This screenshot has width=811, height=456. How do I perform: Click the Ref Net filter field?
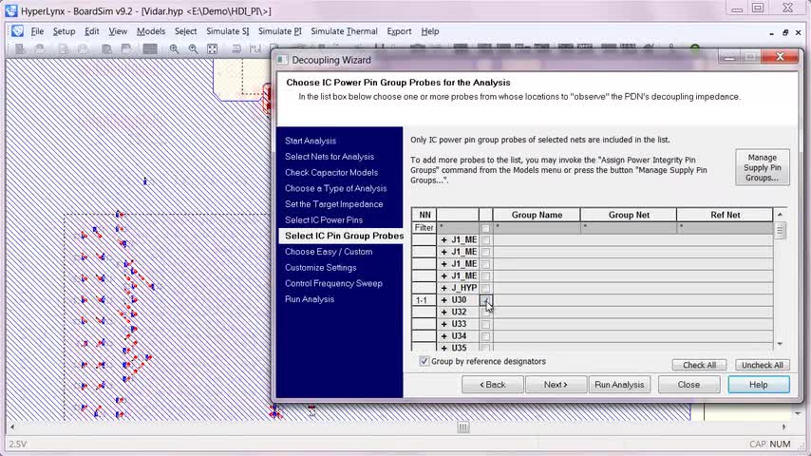click(x=725, y=228)
